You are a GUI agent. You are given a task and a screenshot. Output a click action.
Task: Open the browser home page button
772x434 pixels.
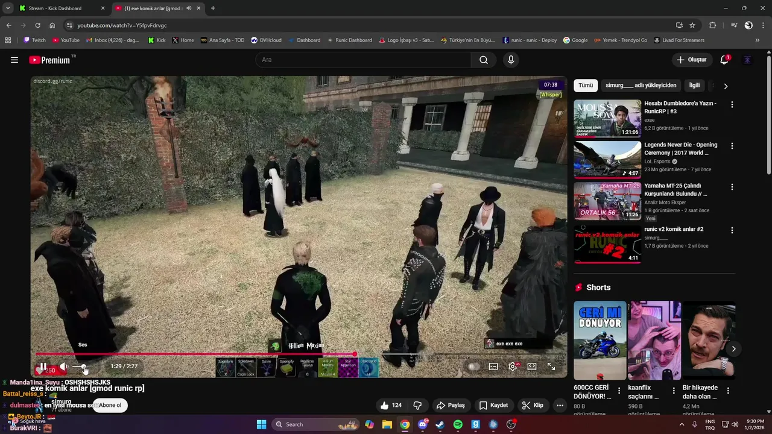coord(52,25)
